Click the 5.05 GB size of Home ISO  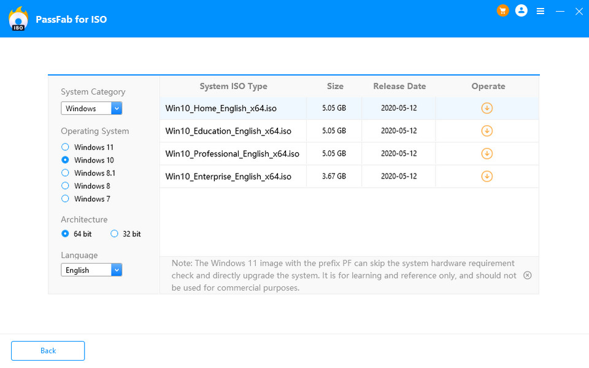click(x=334, y=108)
